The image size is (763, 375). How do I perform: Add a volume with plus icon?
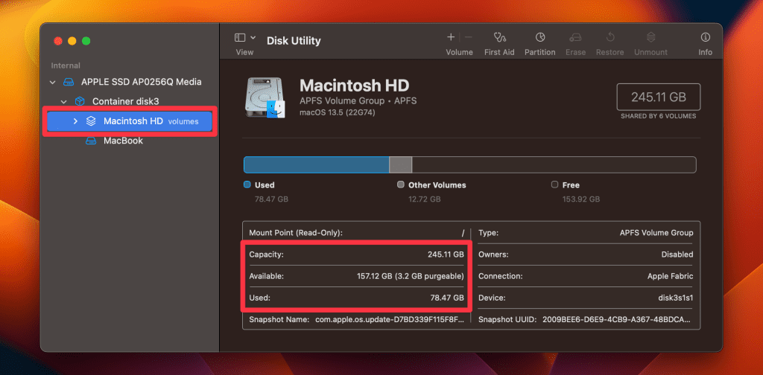pyautogui.click(x=451, y=37)
